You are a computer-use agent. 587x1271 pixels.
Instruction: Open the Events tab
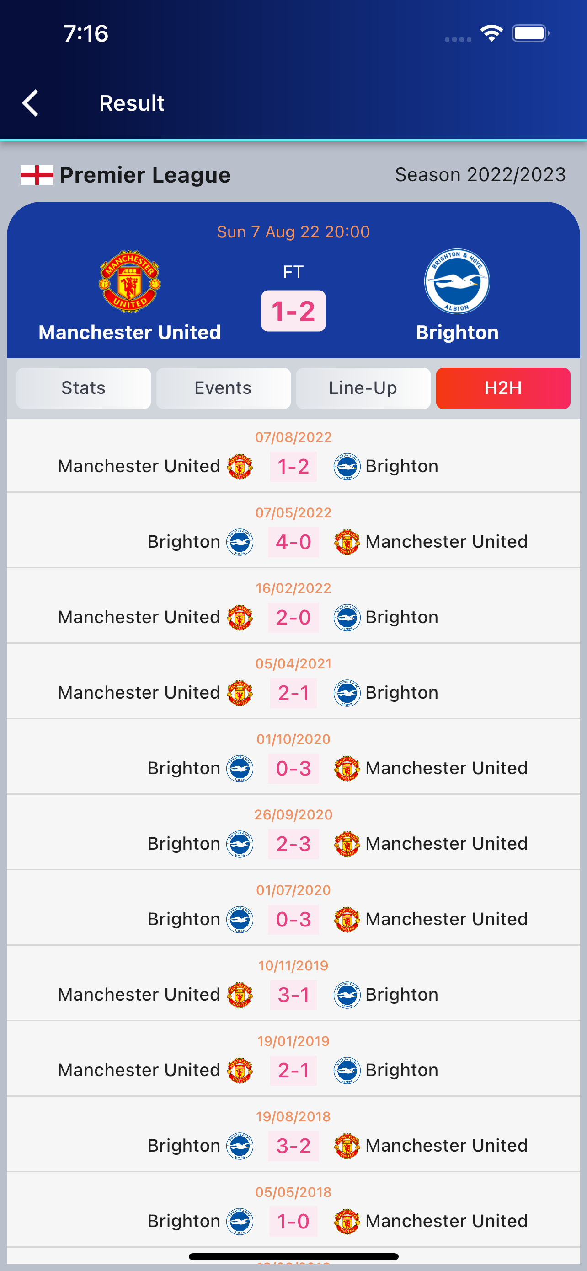point(223,388)
